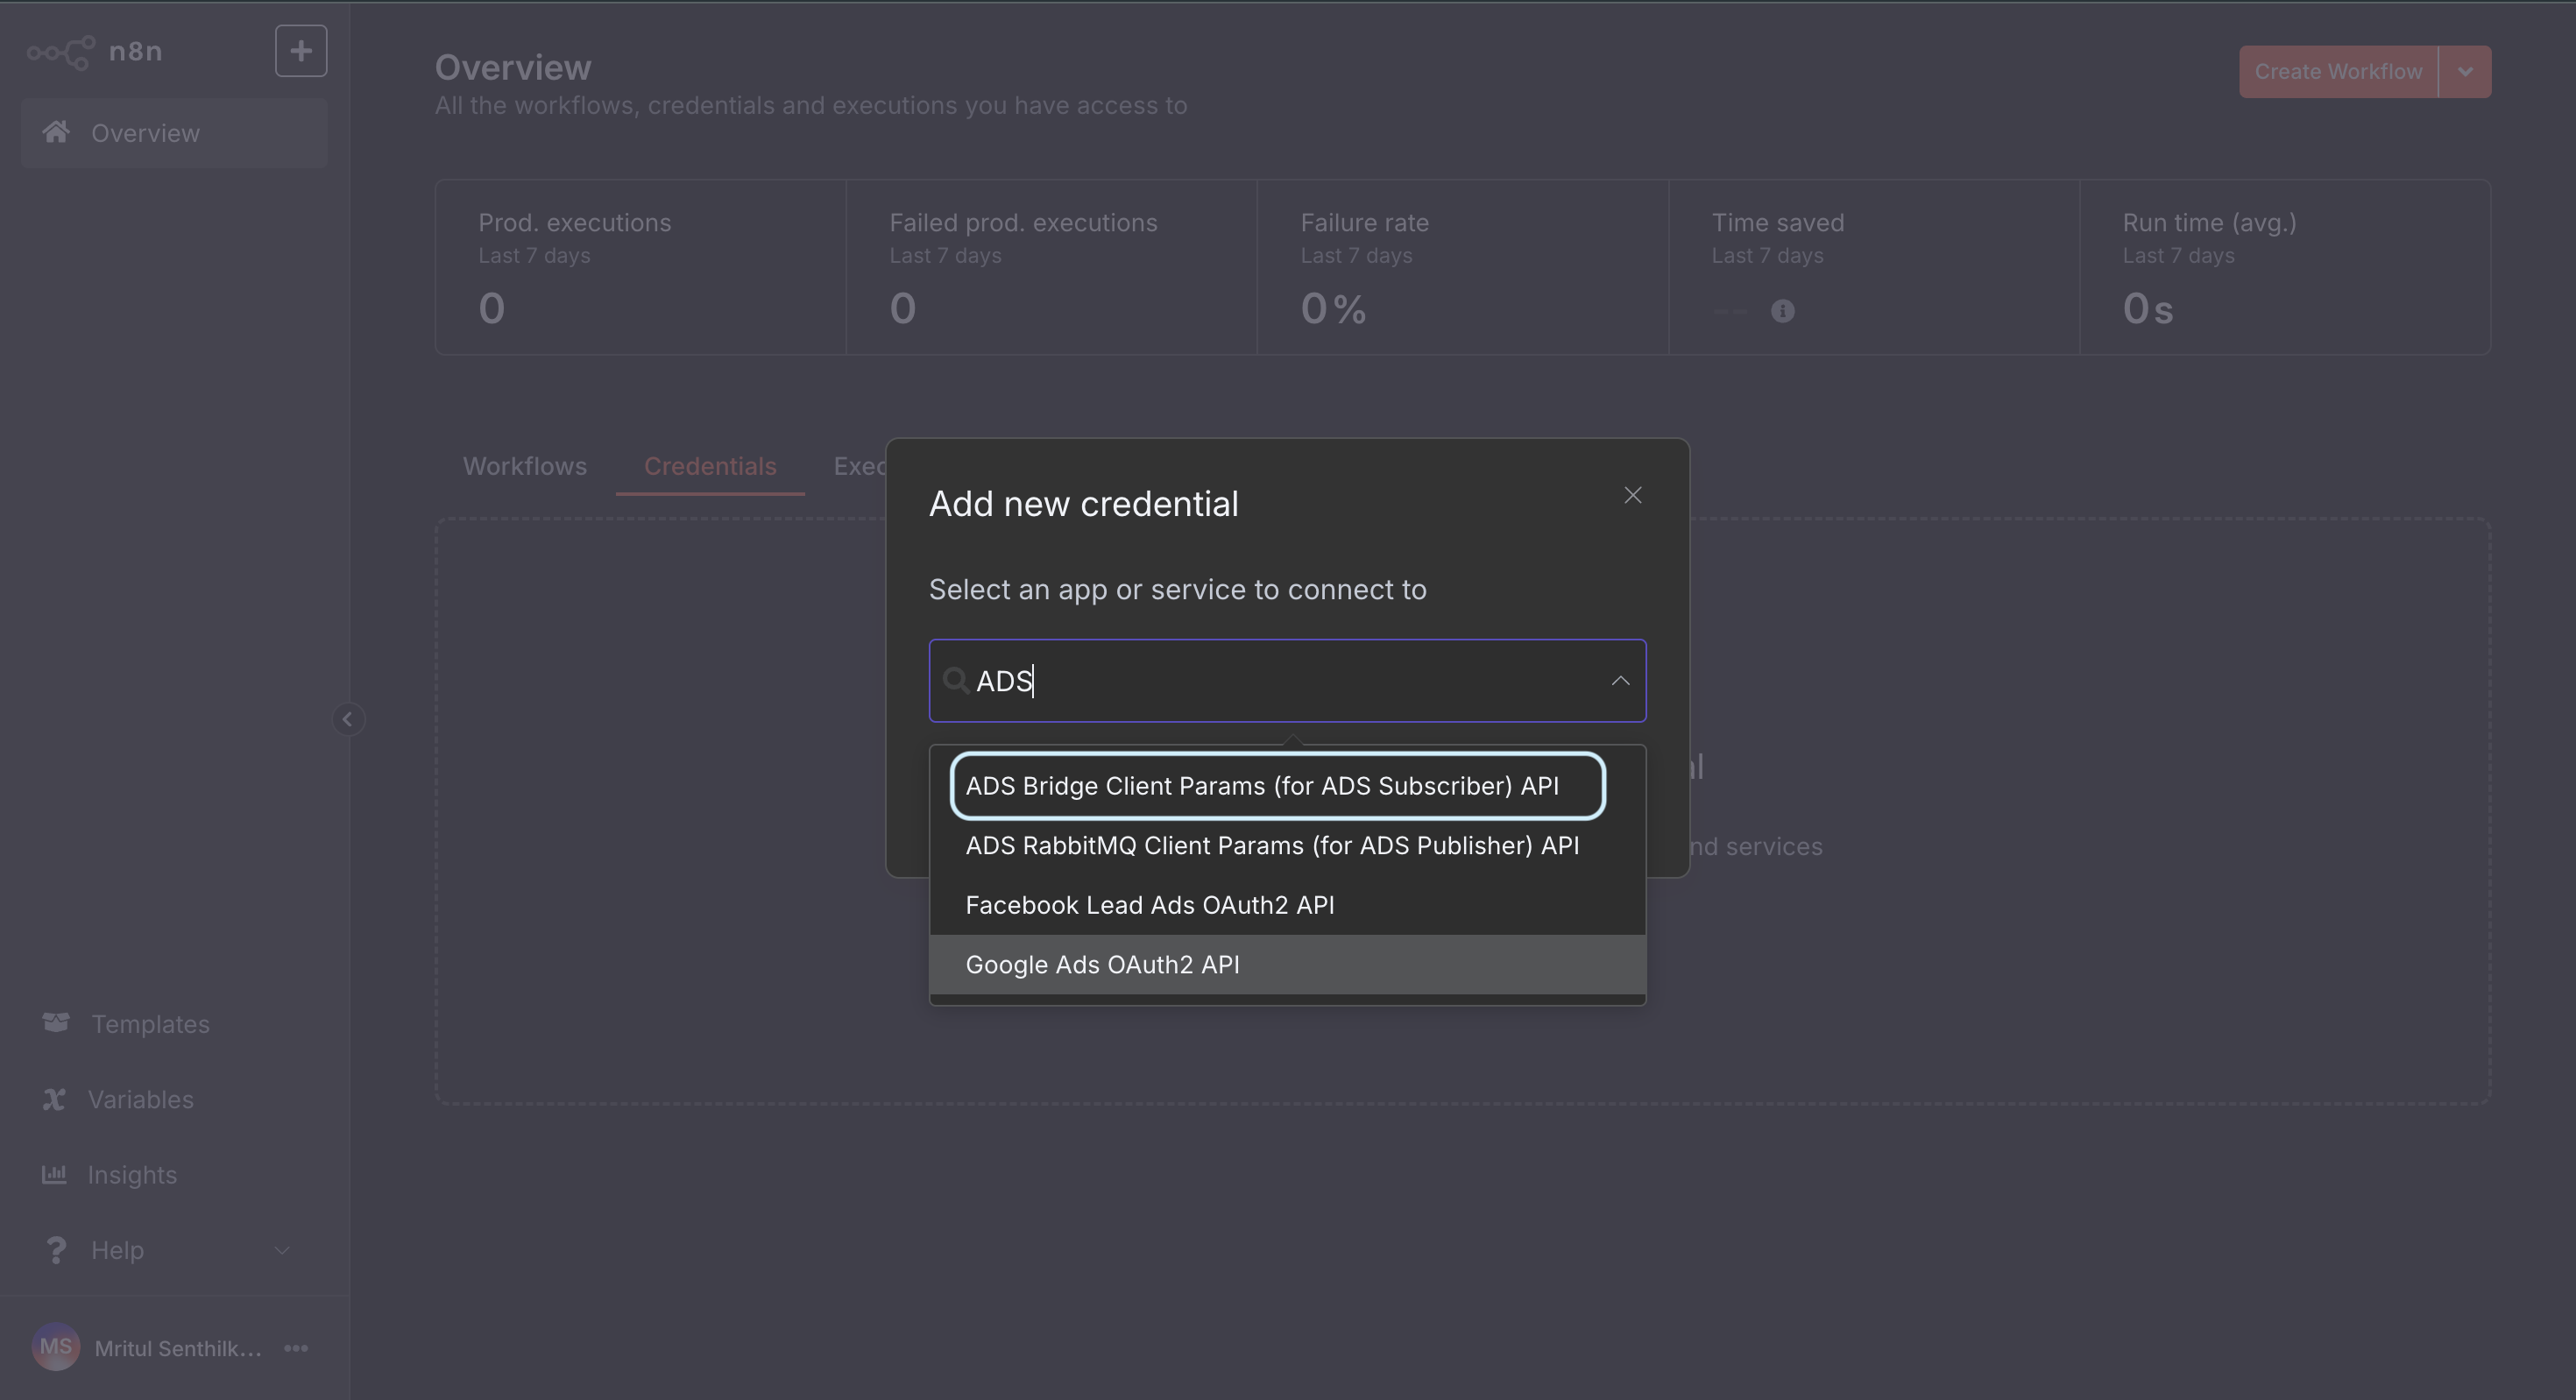Select the Overview home icon
The height and width of the screenshot is (1400, 2576).
pyautogui.click(x=57, y=132)
